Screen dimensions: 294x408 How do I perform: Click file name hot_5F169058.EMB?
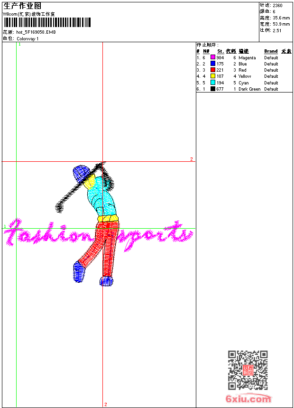pyautogui.click(x=36, y=32)
